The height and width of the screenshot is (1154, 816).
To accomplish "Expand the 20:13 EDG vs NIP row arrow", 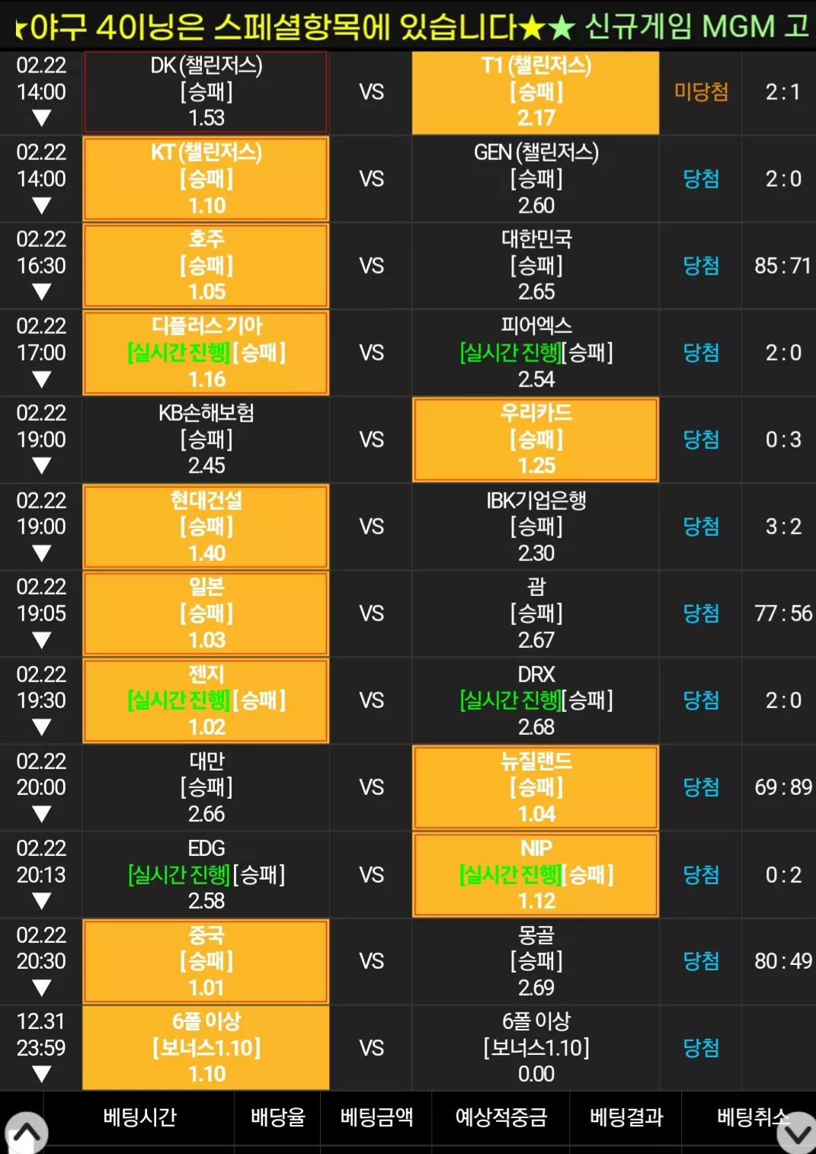I will (x=41, y=901).
